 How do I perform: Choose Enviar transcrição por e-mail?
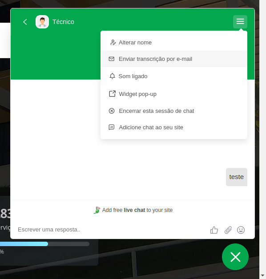[174, 59]
